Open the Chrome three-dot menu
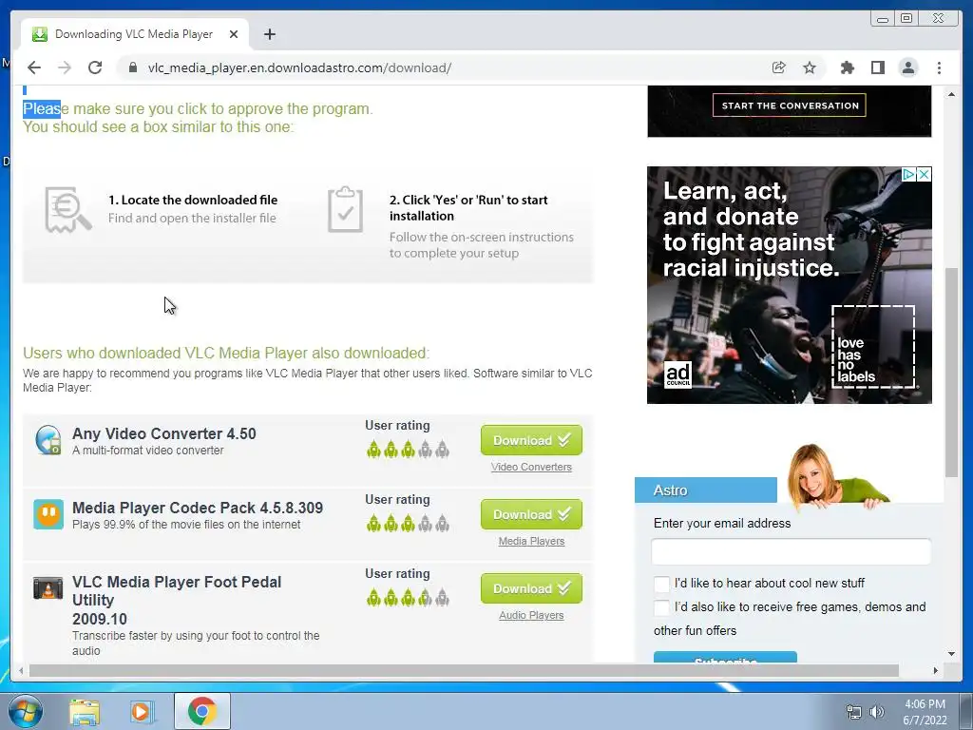973x730 pixels. (x=939, y=67)
